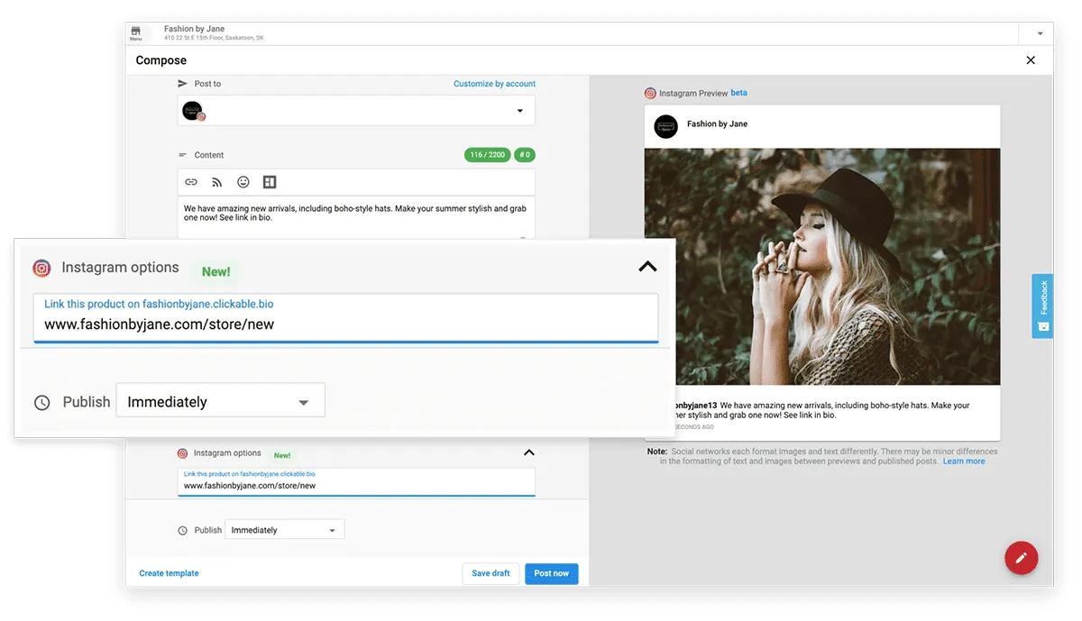This screenshot has width=1082, height=621.
Task: Click the RSS feed icon in content toolbar
Action: pos(217,182)
